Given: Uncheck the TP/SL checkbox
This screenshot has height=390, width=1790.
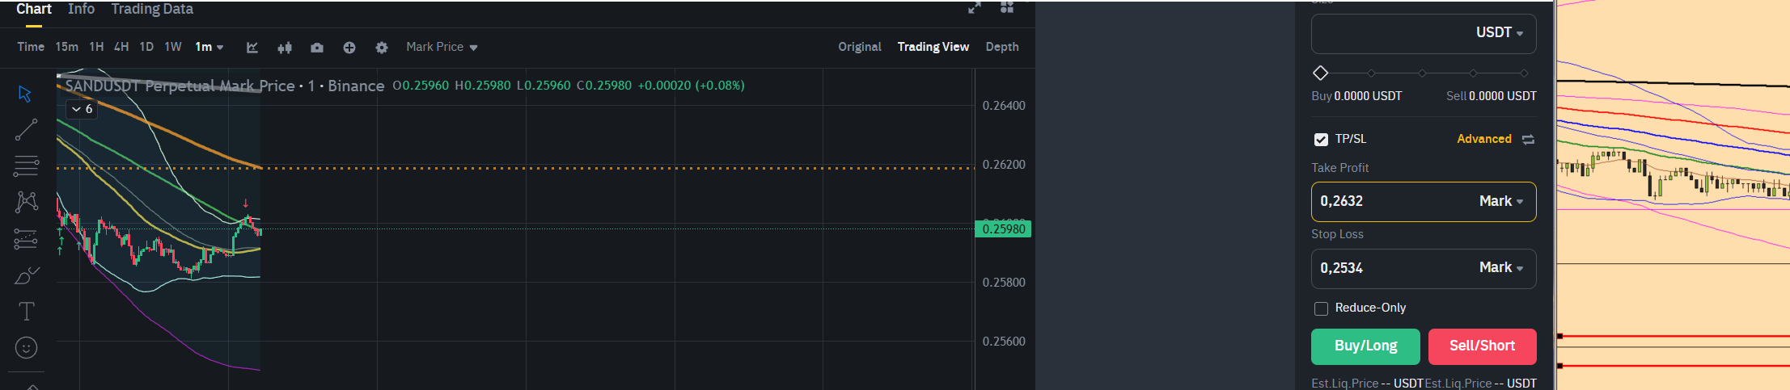Looking at the screenshot, I should [1321, 140].
